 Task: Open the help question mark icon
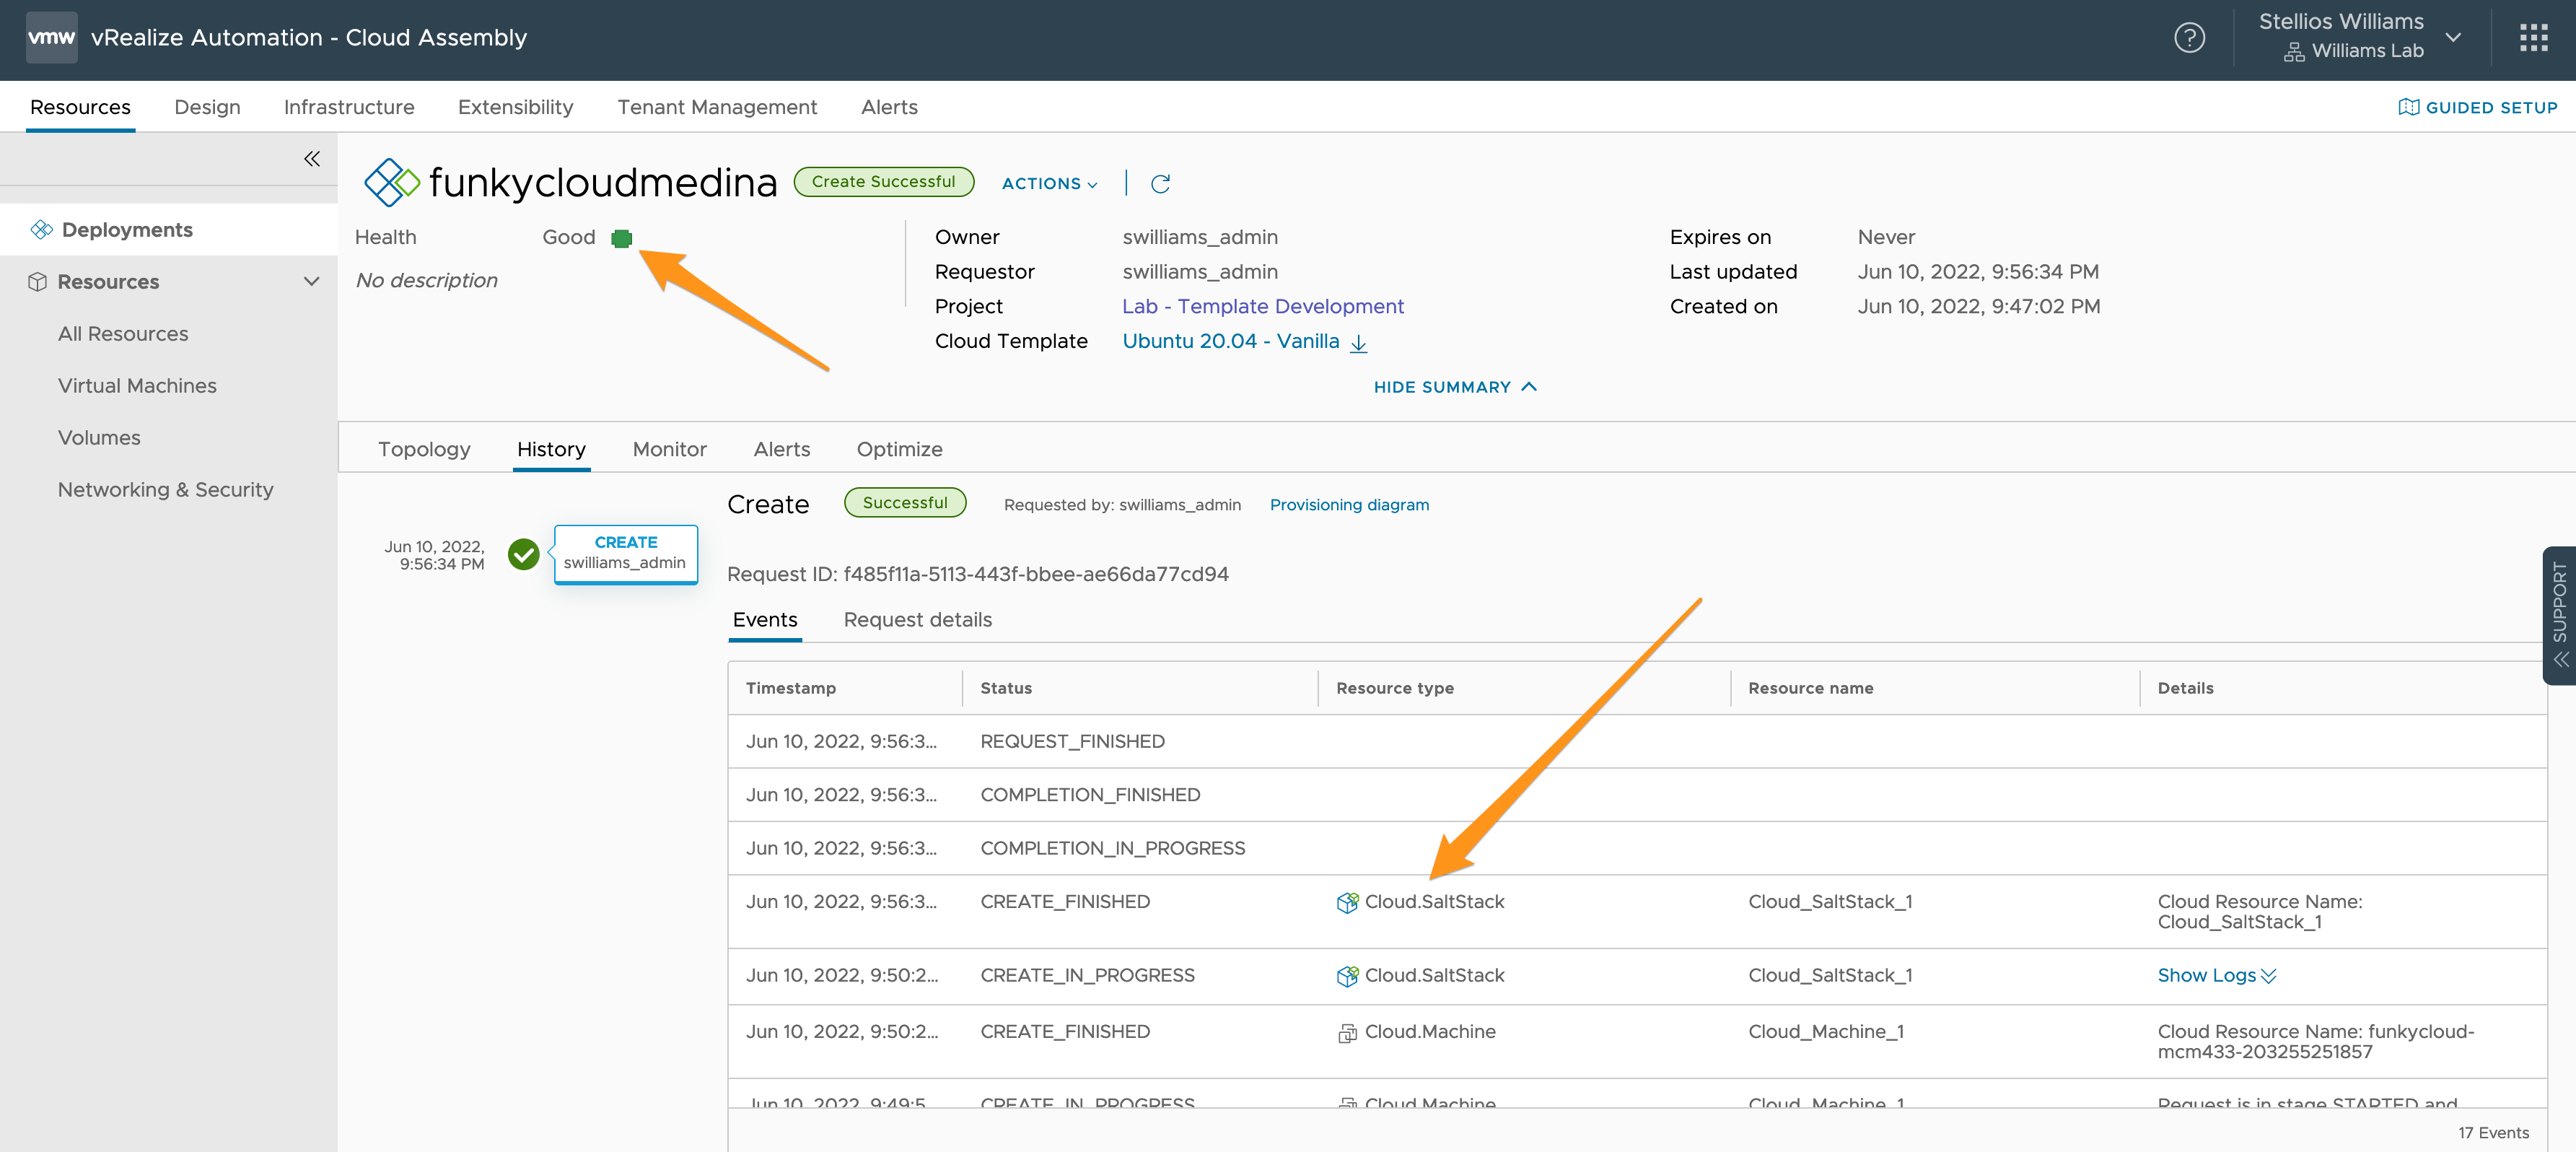(2189, 38)
